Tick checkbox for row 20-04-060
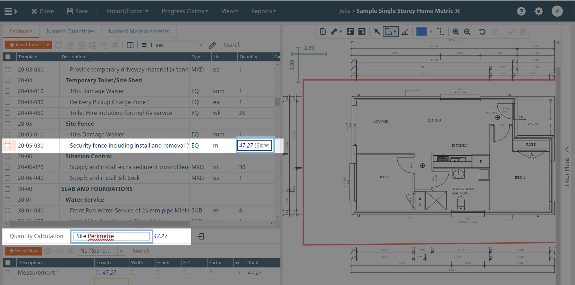The width and height of the screenshot is (575, 285). 8,113
